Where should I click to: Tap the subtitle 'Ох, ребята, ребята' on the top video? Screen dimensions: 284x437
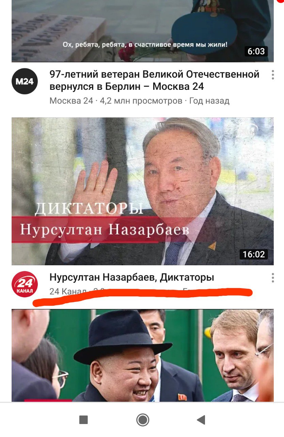[x=145, y=44]
